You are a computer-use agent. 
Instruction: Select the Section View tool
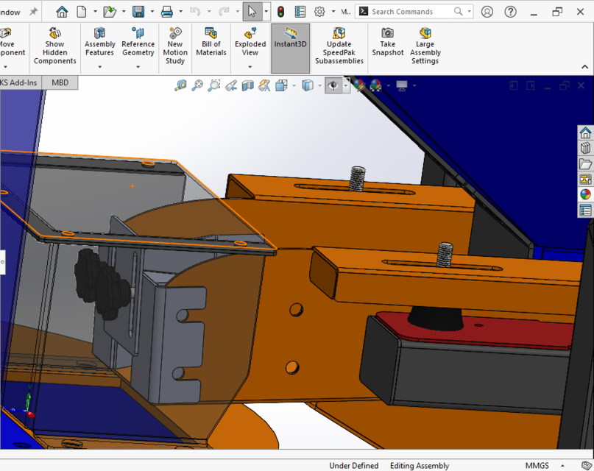(x=248, y=85)
